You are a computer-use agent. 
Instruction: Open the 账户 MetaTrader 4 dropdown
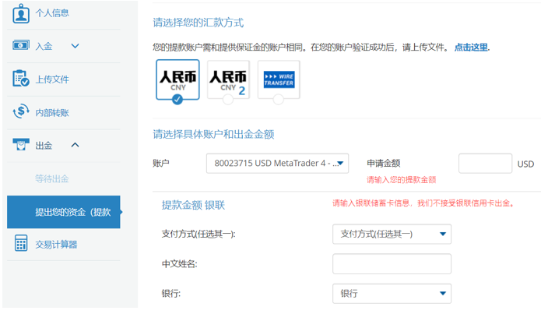[x=277, y=164]
